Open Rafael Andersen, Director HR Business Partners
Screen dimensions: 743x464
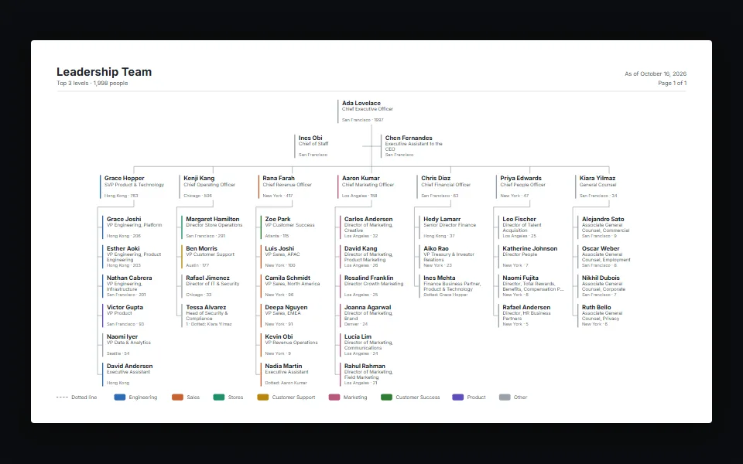pyautogui.click(x=531, y=316)
